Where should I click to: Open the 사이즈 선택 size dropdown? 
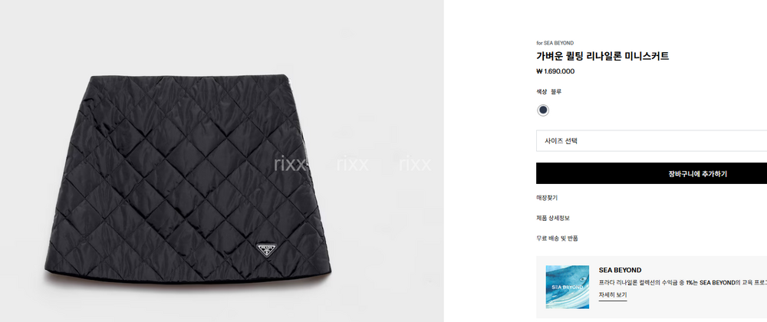click(x=651, y=141)
